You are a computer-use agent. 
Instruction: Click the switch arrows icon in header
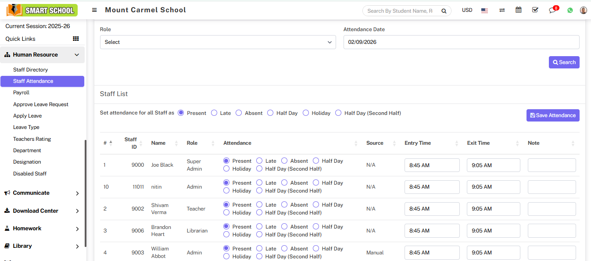coord(502,10)
